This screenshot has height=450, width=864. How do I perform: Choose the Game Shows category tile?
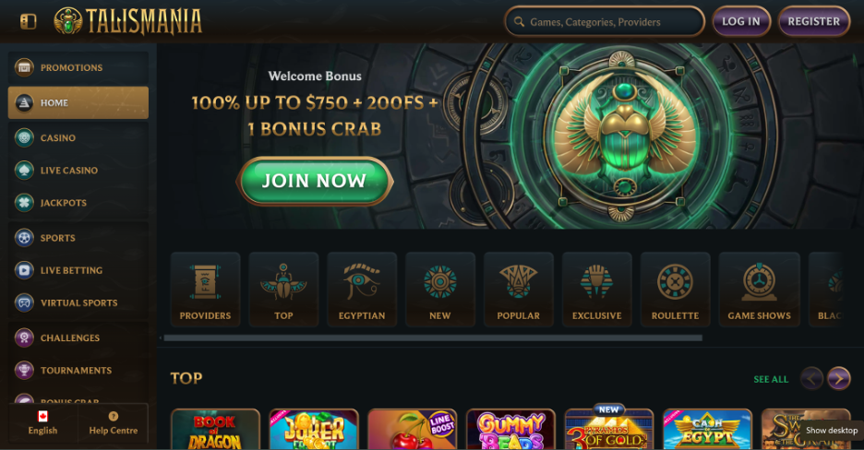759,290
